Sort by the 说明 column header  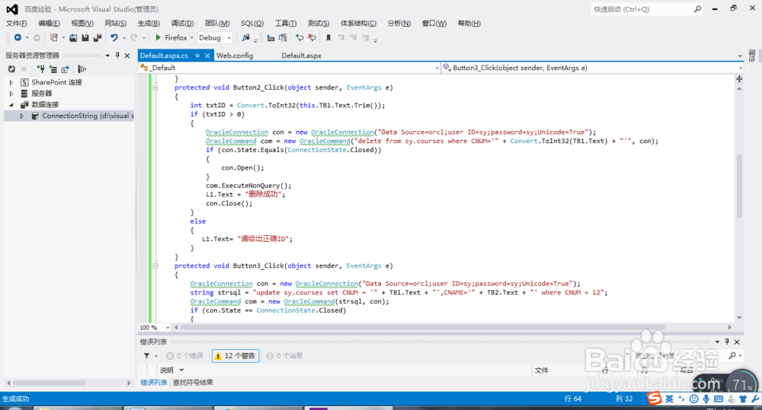click(167, 370)
